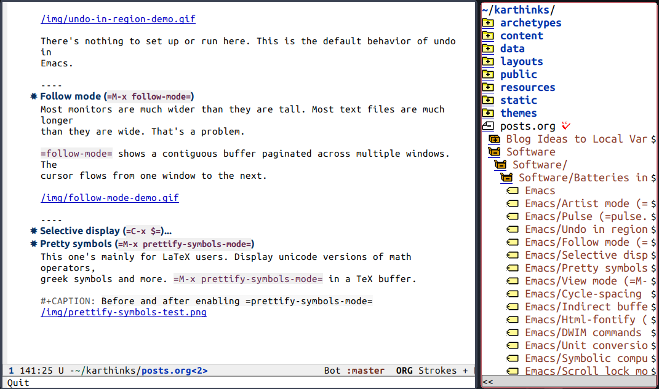659x389 pixels.
Task: Click the tag icon for Emacs/Cycle-spacing
Action: click(513, 294)
